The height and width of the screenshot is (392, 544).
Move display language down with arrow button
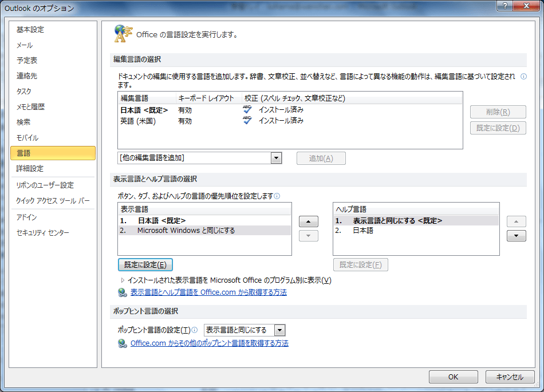point(309,236)
